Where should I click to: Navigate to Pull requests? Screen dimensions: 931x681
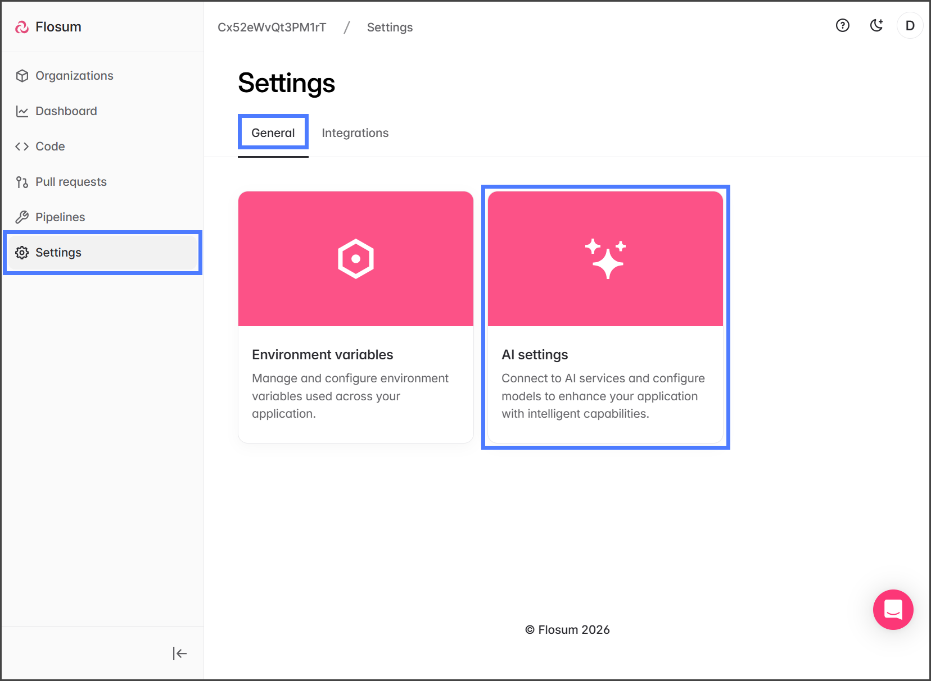[71, 182]
